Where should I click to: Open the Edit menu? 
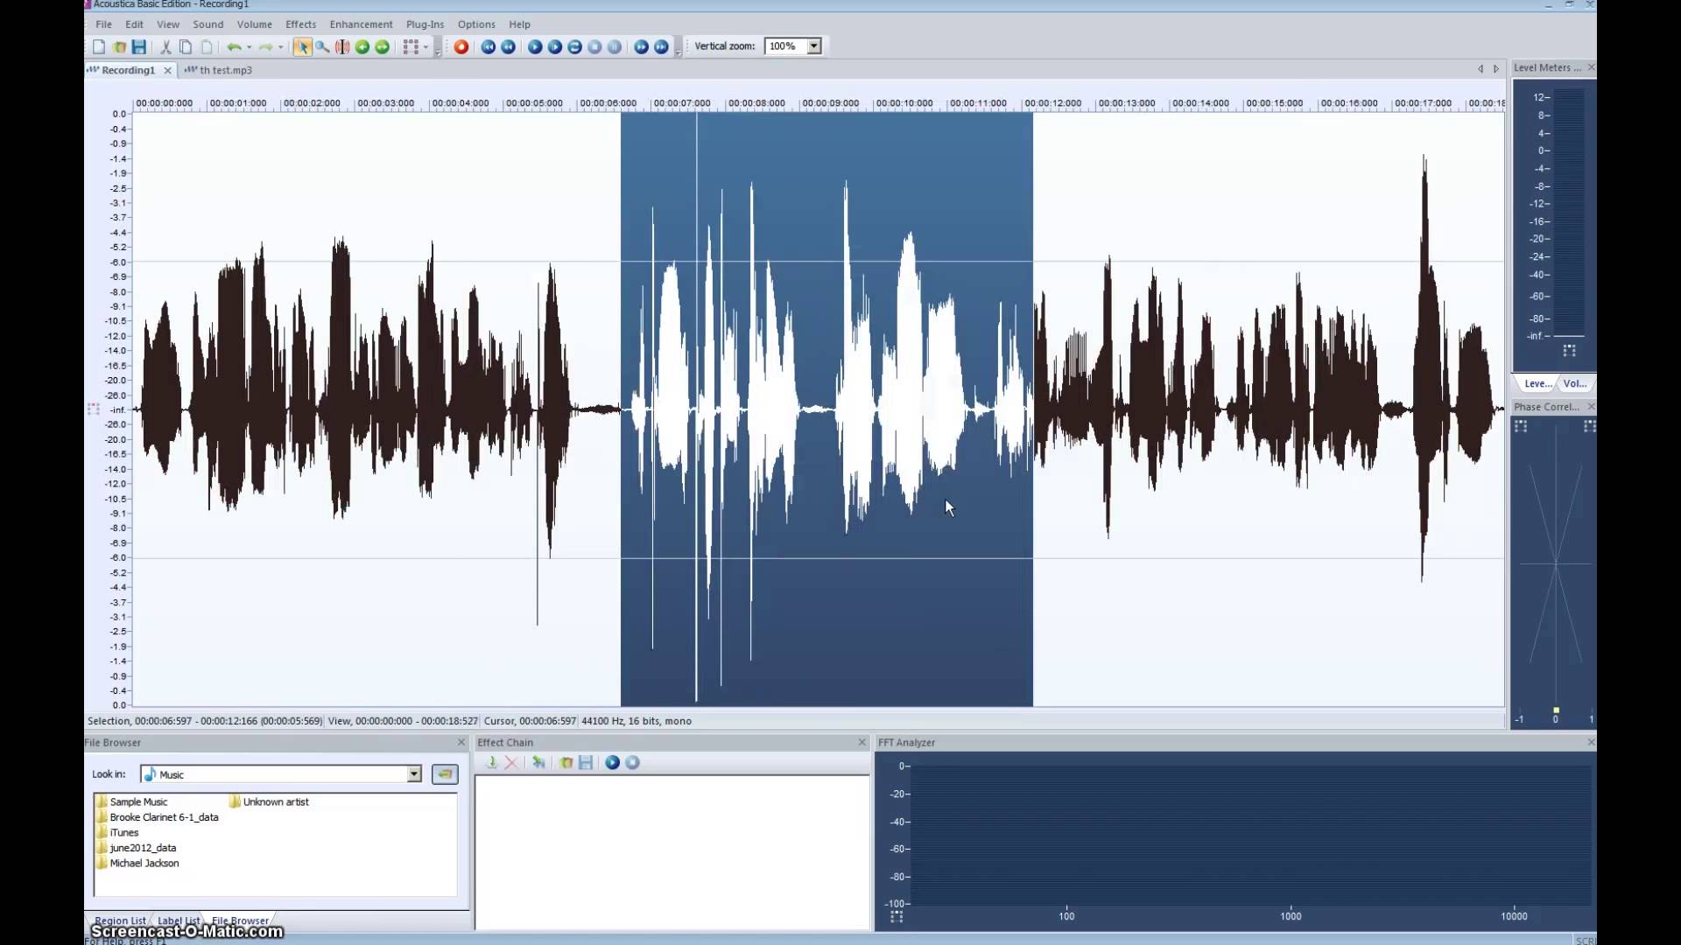click(x=134, y=24)
